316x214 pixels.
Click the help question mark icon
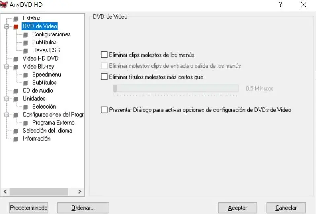click(281, 5)
